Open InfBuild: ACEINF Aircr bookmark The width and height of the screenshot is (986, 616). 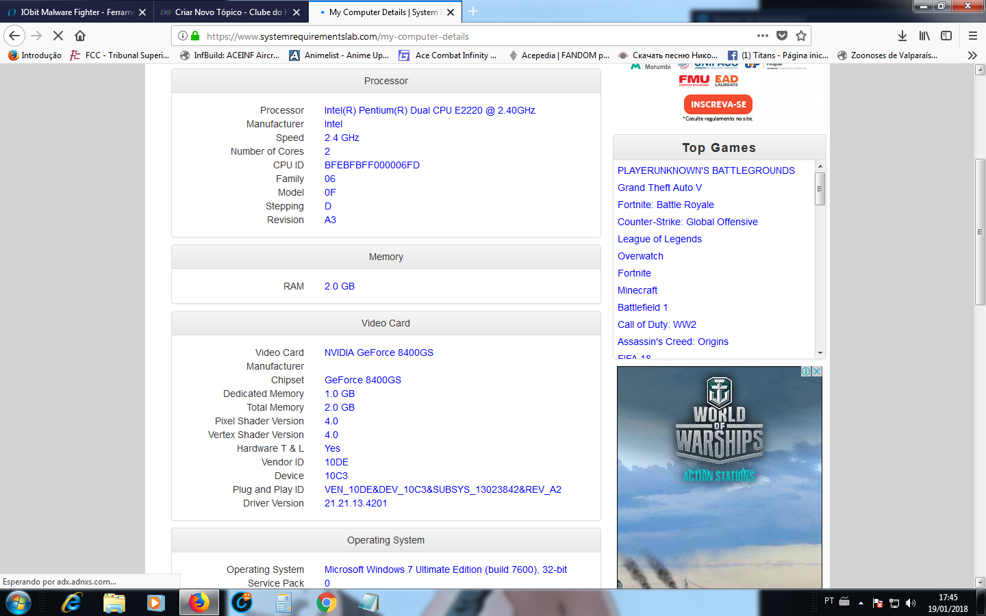[229, 55]
